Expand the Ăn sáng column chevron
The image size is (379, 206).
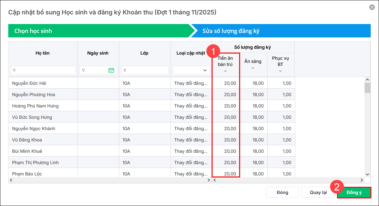coord(253,68)
